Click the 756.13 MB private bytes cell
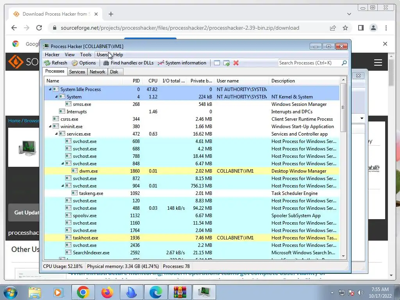The height and width of the screenshot is (300, 400). (201, 186)
